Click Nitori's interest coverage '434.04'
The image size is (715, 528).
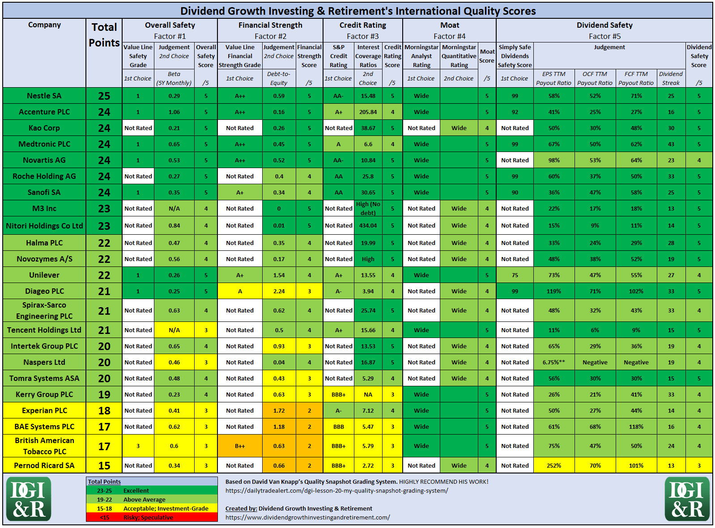pos(368,226)
